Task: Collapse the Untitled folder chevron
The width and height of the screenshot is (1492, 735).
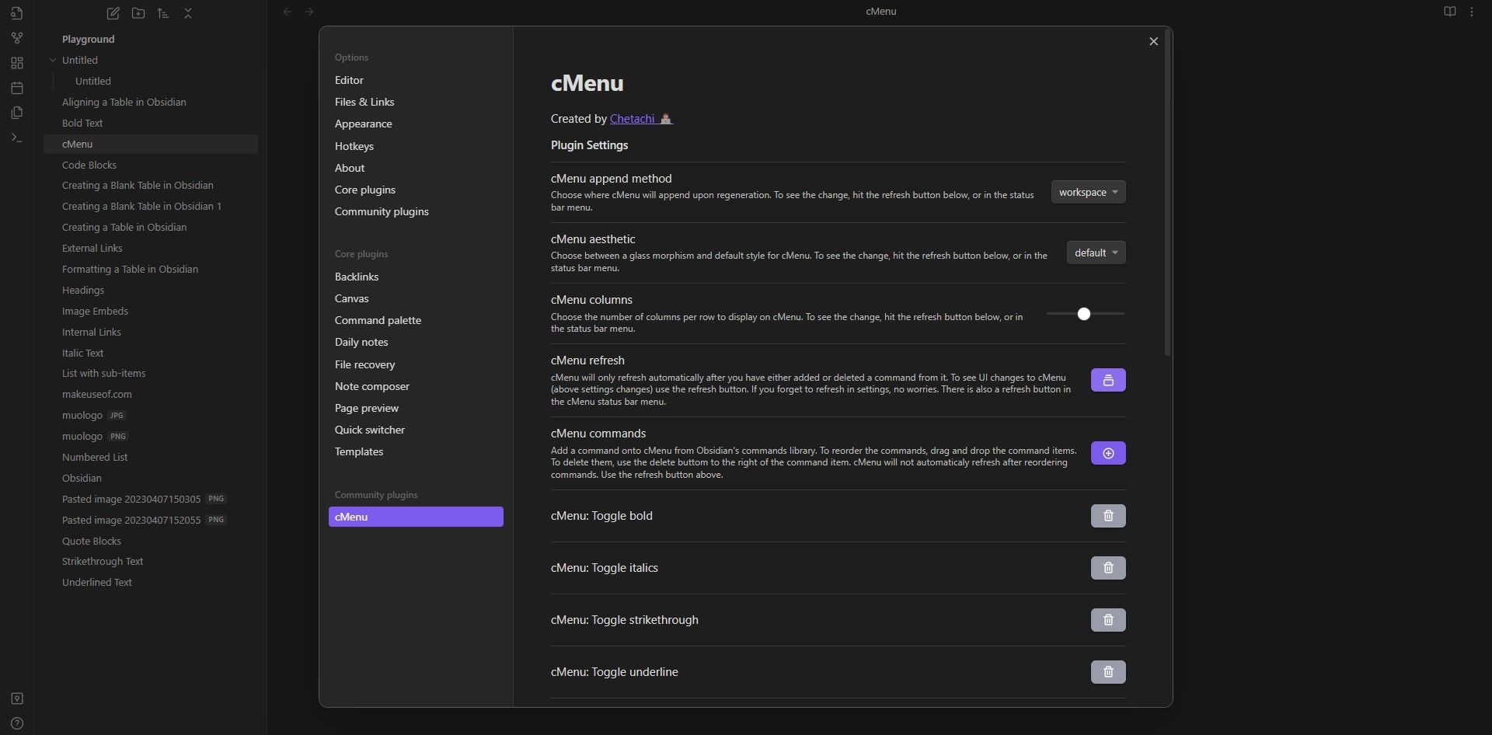Action: 53,60
